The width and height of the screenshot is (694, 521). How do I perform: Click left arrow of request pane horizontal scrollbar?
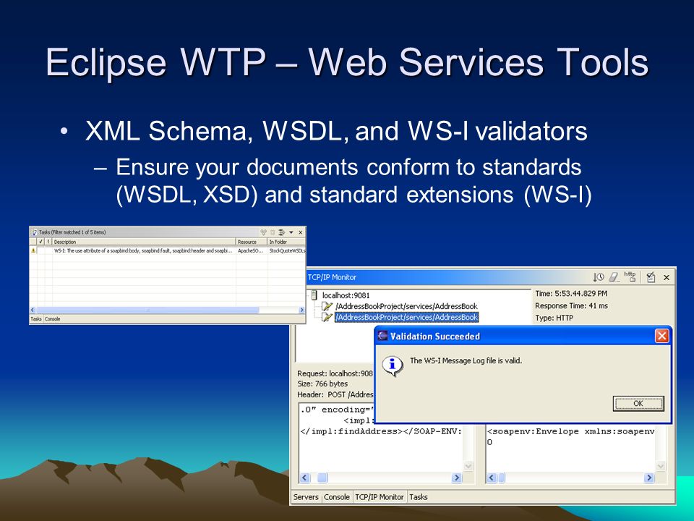(x=305, y=478)
